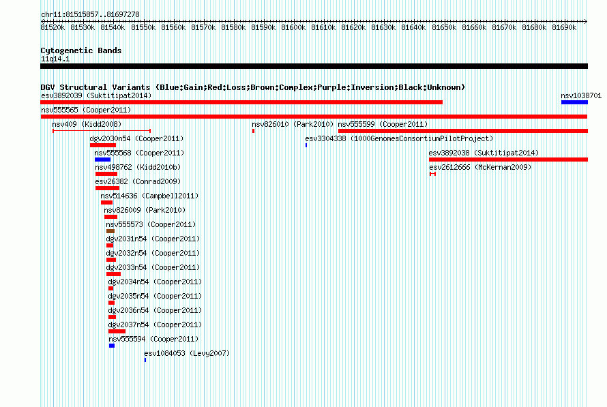This screenshot has width=607, height=407.
Task: Open dgv2032n54 (Cooper2011) label
Action: pyautogui.click(x=153, y=253)
